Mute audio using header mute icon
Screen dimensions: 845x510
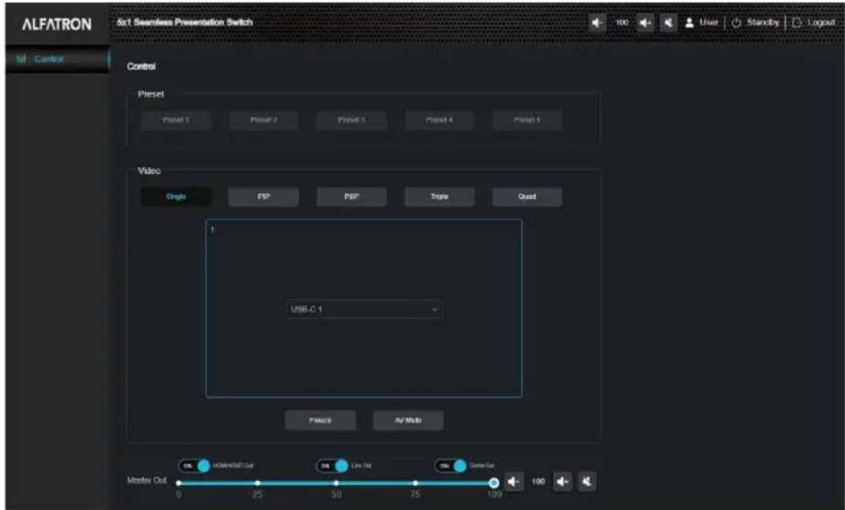(x=667, y=22)
